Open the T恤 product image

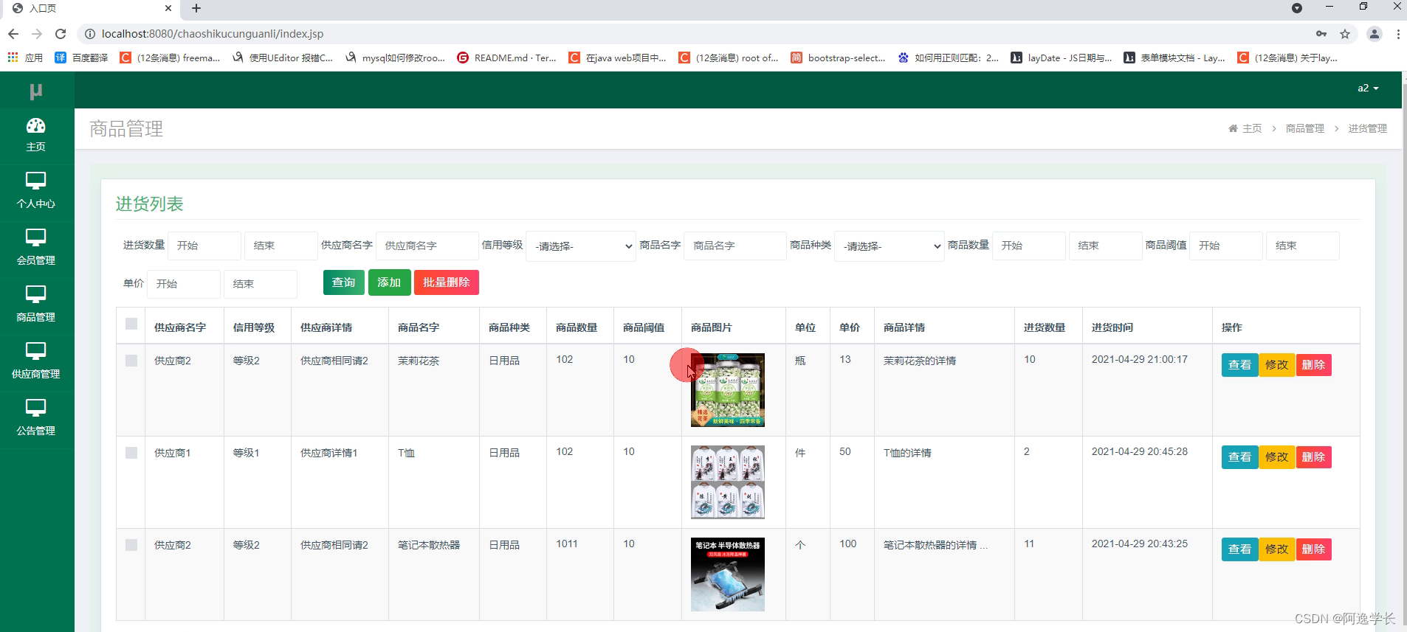click(x=728, y=482)
